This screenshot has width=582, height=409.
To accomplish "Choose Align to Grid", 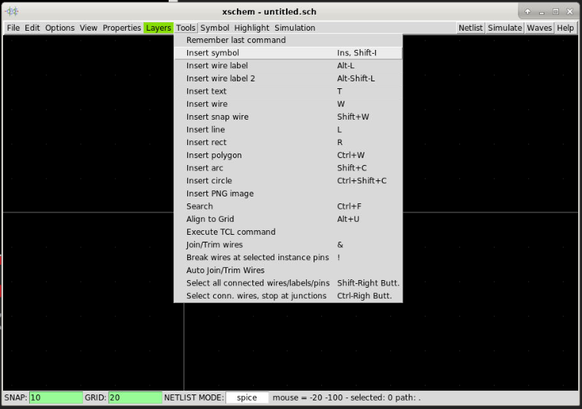I will (288, 219).
